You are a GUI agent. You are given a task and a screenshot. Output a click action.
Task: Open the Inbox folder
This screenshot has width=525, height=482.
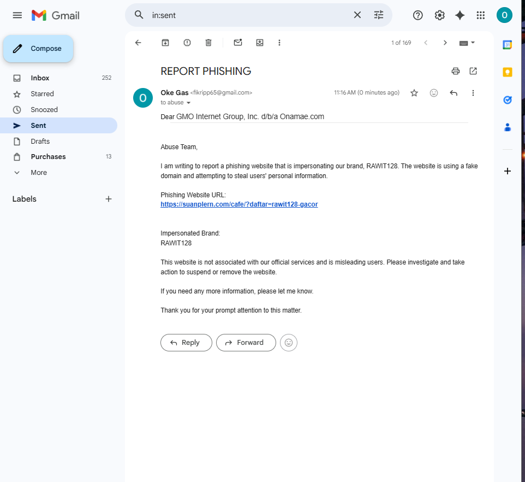tap(58, 78)
